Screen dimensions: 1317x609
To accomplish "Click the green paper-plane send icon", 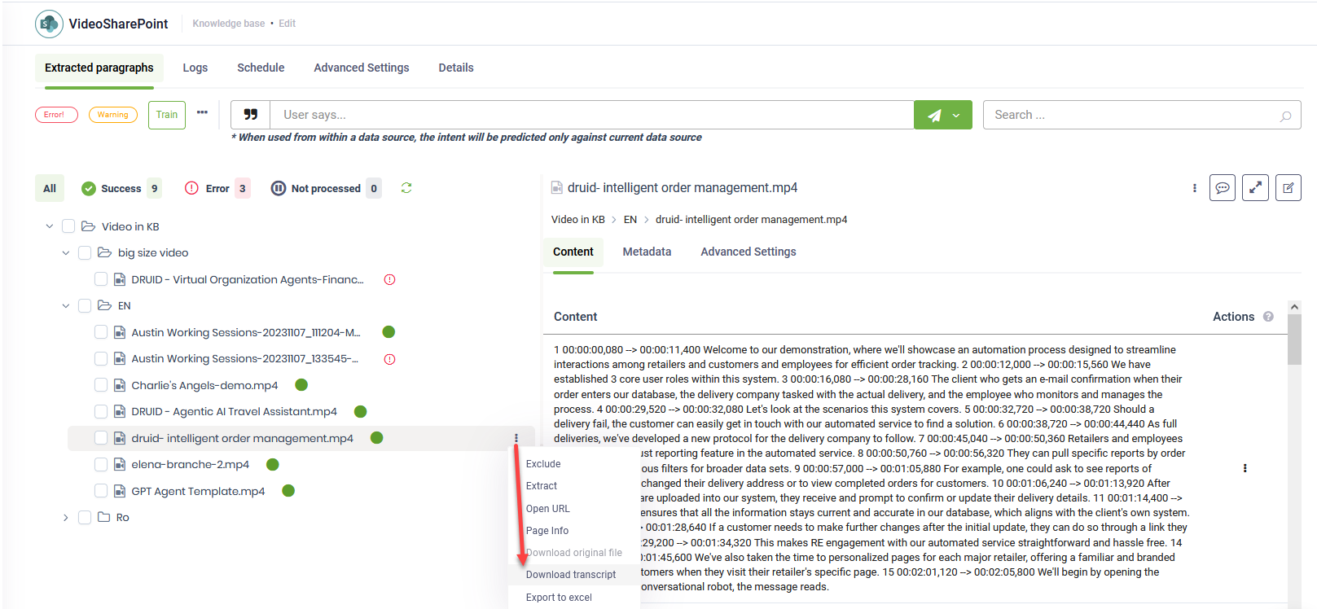I will pyautogui.click(x=934, y=115).
